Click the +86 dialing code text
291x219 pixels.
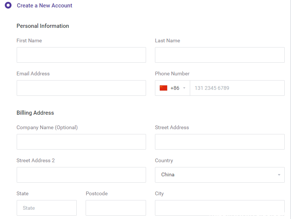point(175,88)
